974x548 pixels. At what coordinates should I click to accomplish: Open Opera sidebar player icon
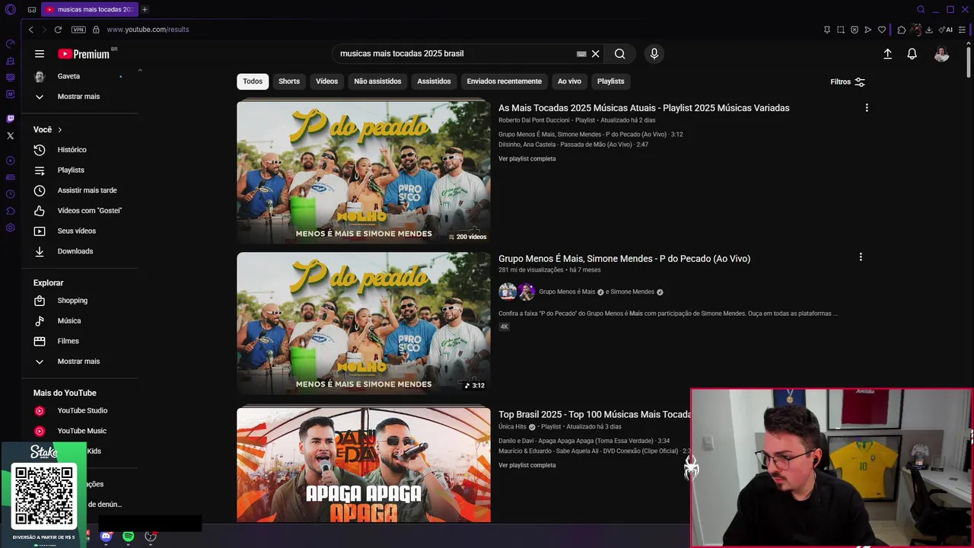(x=11, y=161)
